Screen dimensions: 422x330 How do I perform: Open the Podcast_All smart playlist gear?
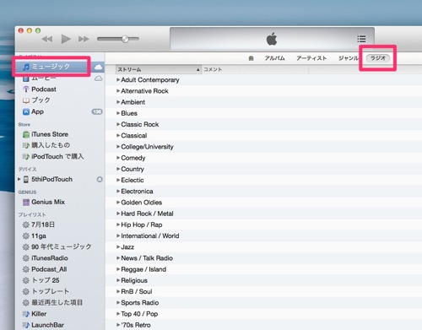[x=26, y=269]
